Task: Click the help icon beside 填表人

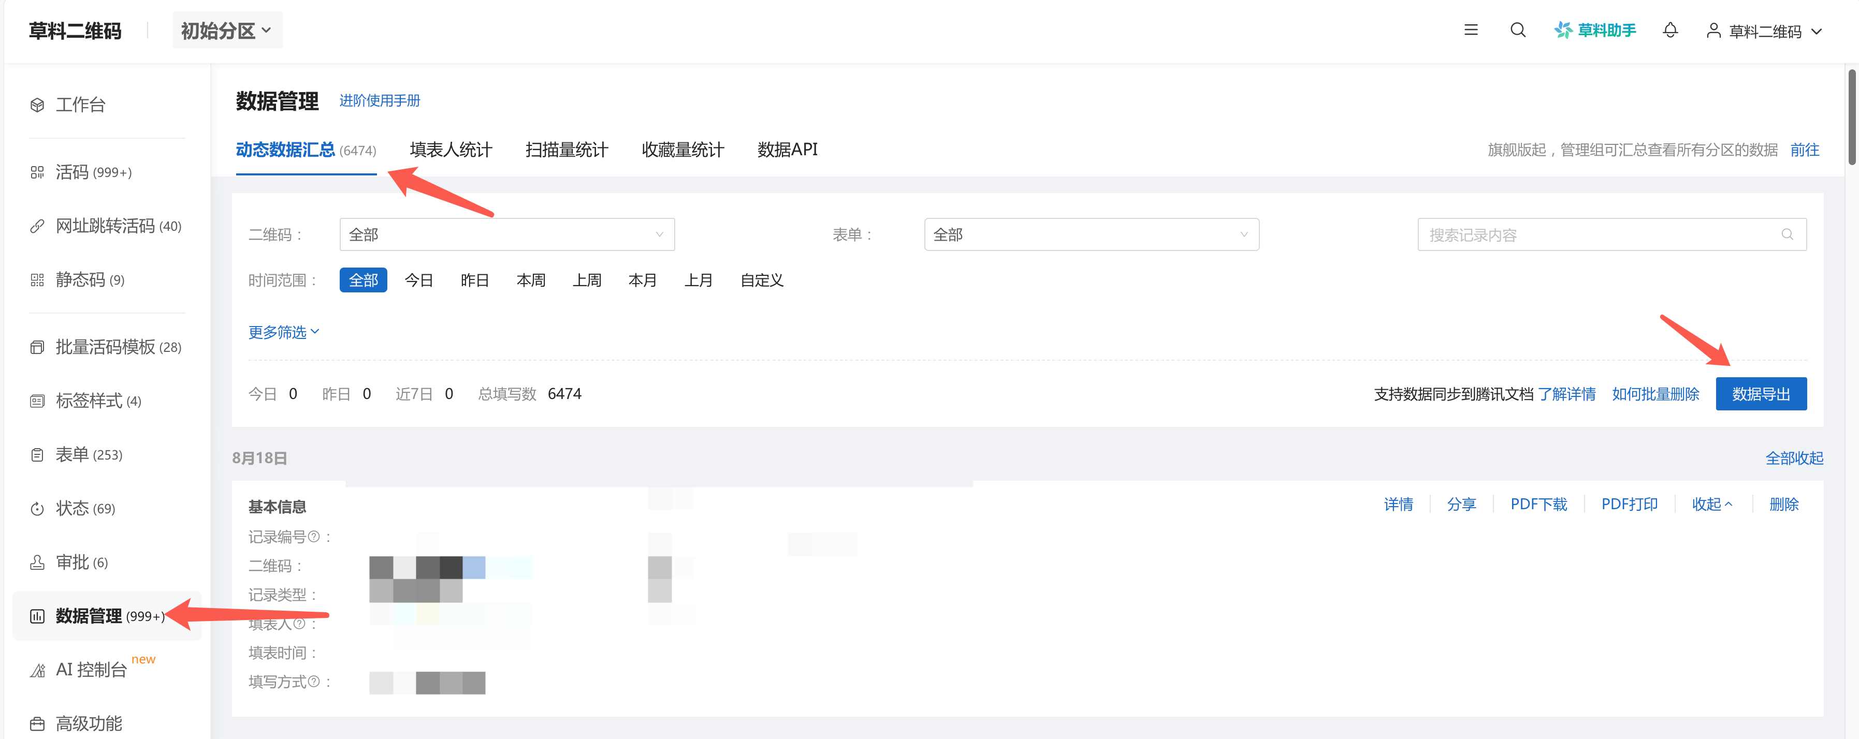Action: (x=299, y=623)
